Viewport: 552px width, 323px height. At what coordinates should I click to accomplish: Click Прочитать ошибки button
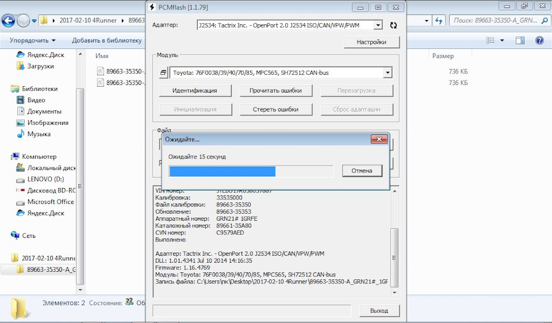point(275,90)
